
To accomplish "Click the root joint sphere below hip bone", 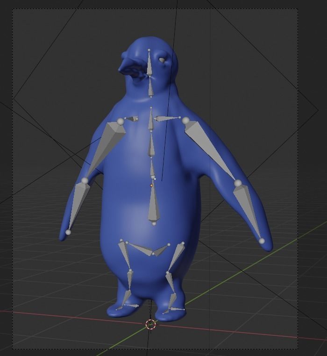I will click(154, 224).
